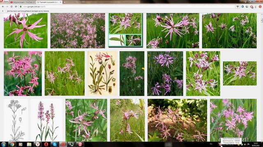Open a new browser tab
The height and width of the screenshot is (147, 263).
(65, 2)
